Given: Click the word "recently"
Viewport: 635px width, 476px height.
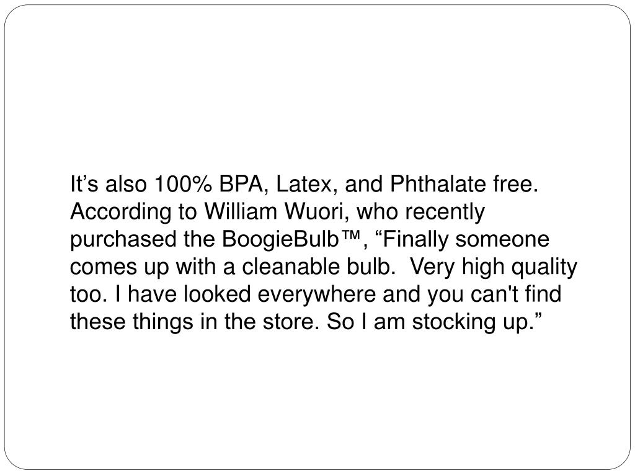Looking at the screenshot, I should click(x=445, y=212).
